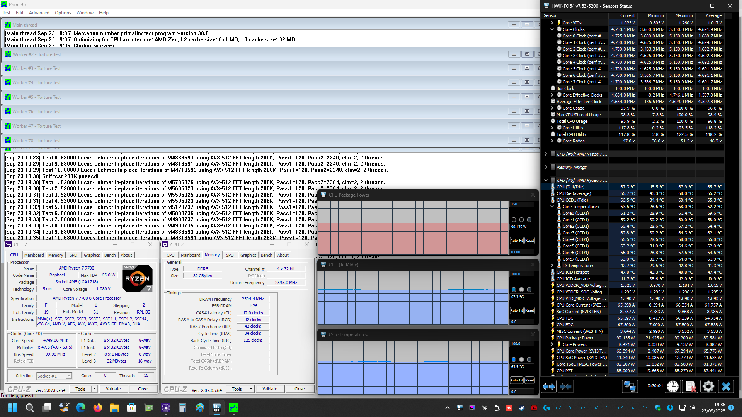Select second color toggle in CPU Package Power graph
The width and height of the screenshot is (742, 417).
pyautogui.click(x=521, y=220)
